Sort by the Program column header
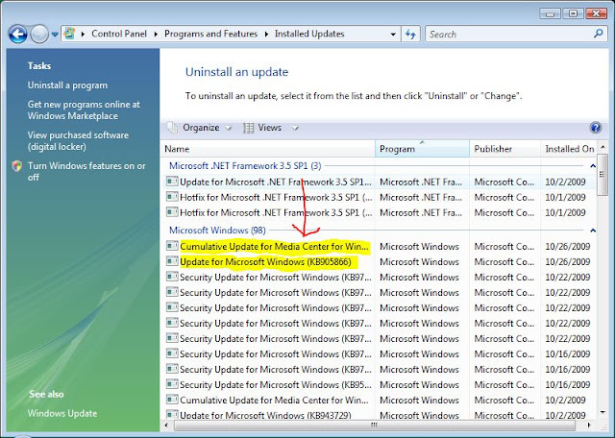Screen dimensions: 615x438 (422, 149)
